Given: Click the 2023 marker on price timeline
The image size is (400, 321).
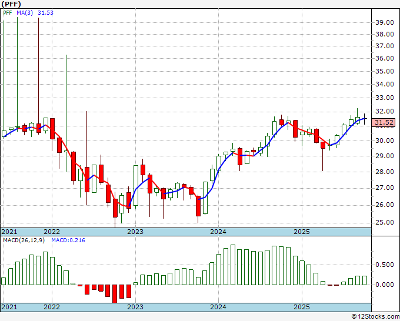Looking at the screenshot, I should click(x=135, y=232).
